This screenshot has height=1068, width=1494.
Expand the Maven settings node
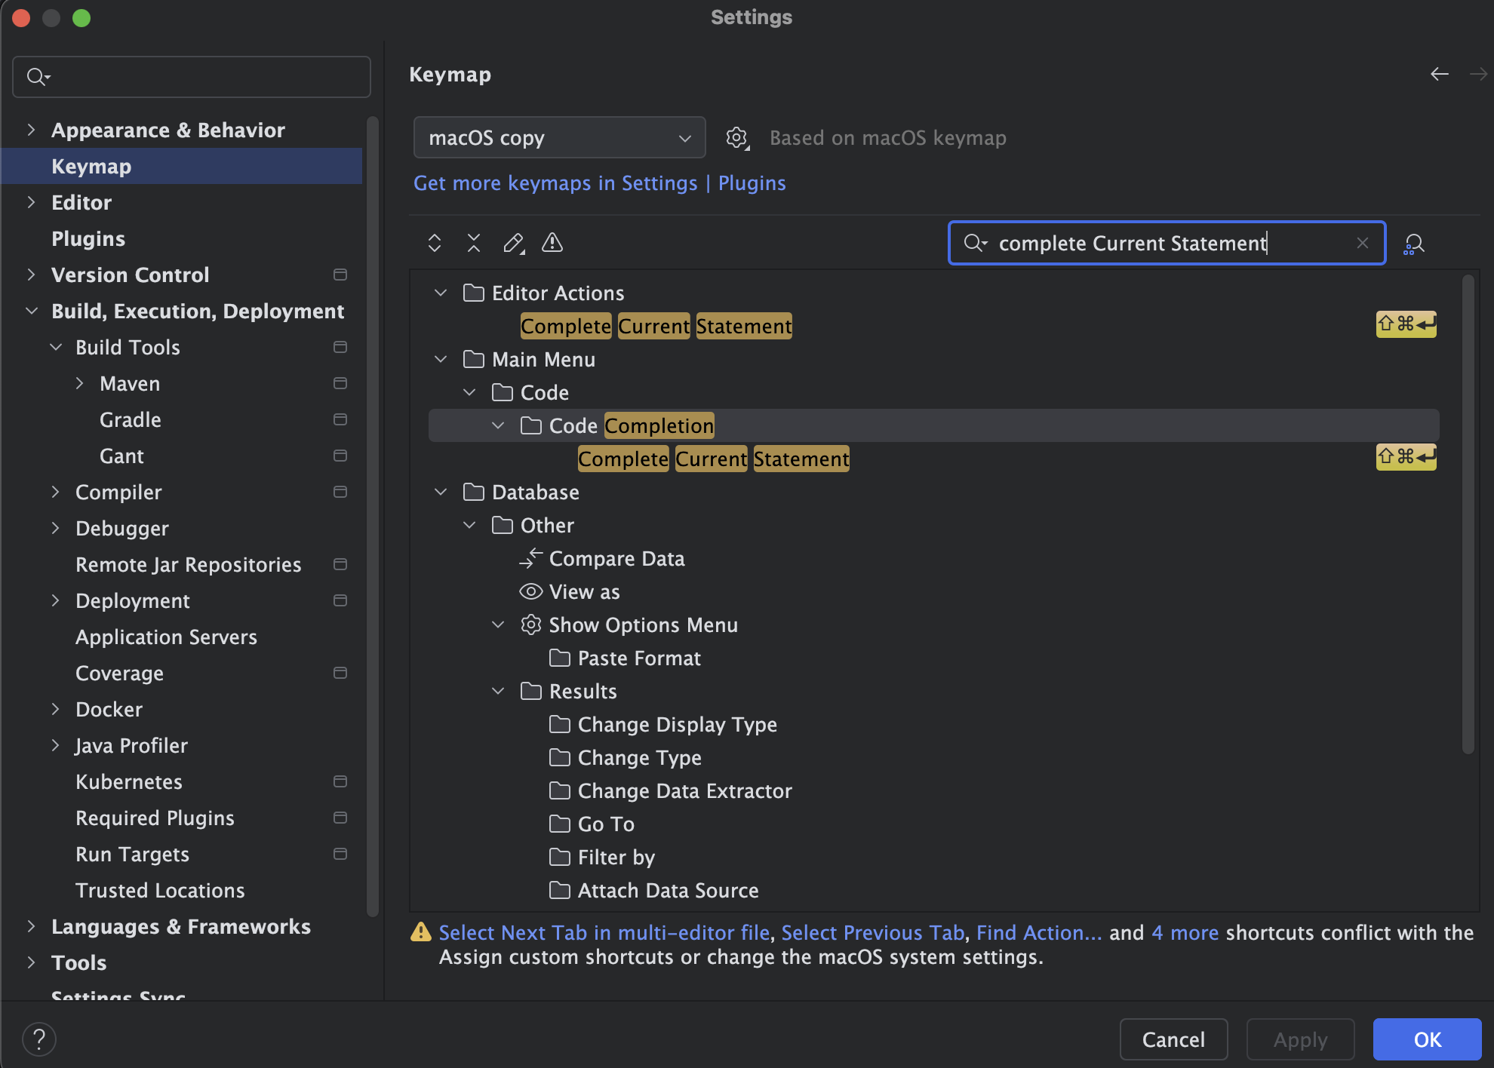(79, 383)
